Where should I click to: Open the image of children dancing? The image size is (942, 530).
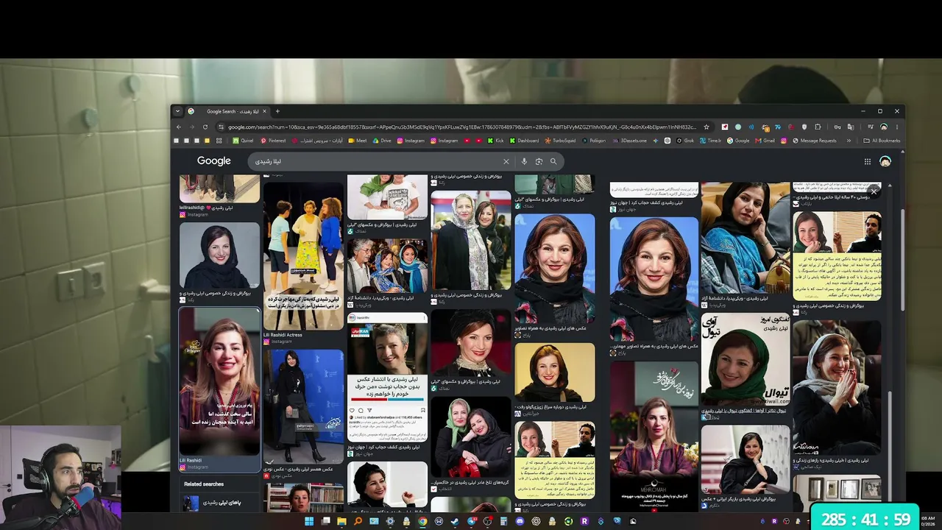tap(303, 256)
